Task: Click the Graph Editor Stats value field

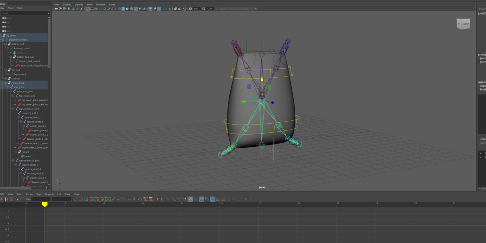Action: [40, 199]
